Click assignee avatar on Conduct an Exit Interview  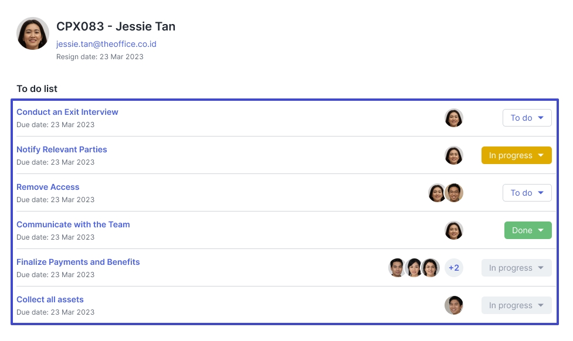coord(453,118)
